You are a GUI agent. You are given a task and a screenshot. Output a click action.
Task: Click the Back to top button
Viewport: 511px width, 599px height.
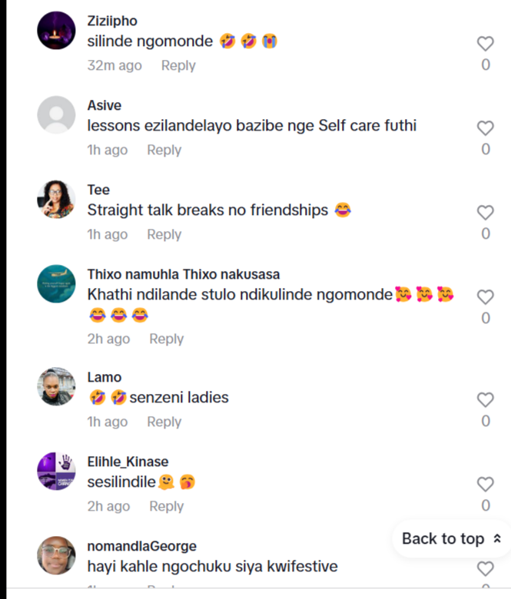point(451,538)
